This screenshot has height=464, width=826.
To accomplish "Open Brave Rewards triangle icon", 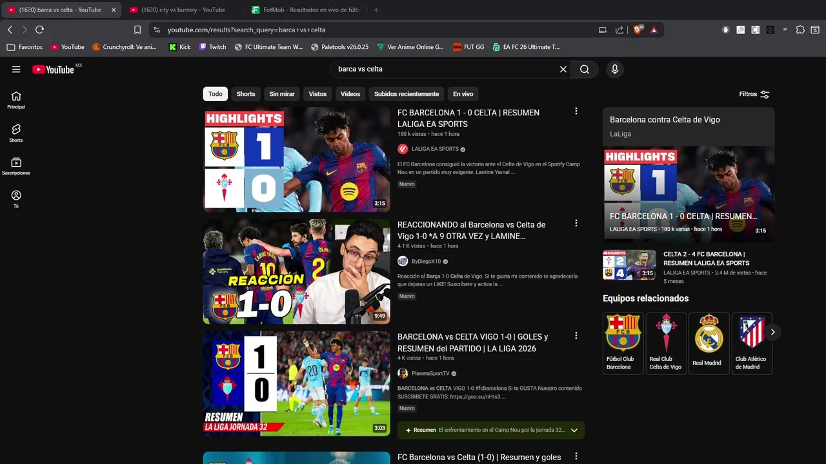I will click(x=654, y=30).
